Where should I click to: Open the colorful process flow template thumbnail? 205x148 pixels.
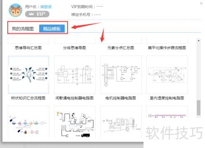28,122
